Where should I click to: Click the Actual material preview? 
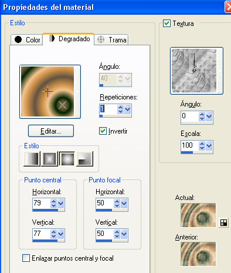point(198,215)
